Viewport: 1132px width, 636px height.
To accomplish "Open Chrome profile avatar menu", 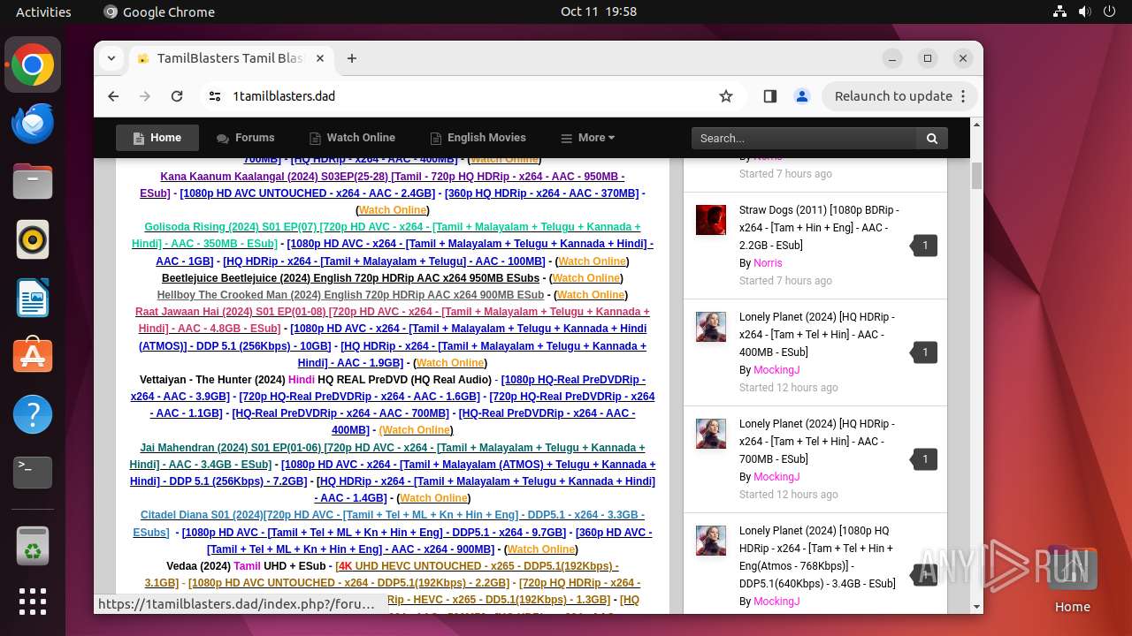I will click(x=802, y=96).
